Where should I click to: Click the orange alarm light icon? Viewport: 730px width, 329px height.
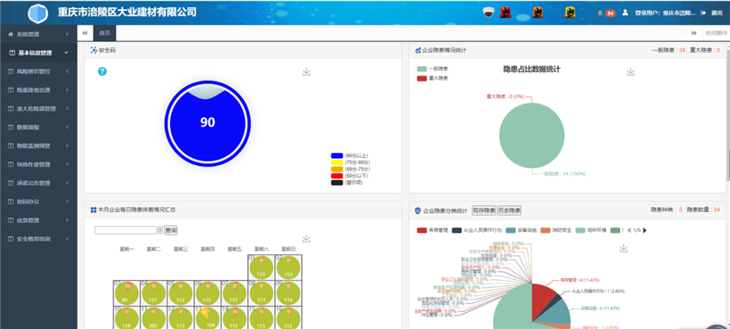[538, 13]
